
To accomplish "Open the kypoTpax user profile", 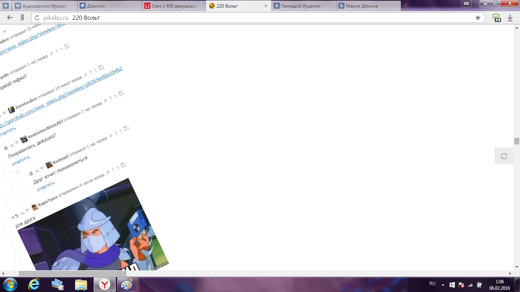I will (x=48, y=201).
